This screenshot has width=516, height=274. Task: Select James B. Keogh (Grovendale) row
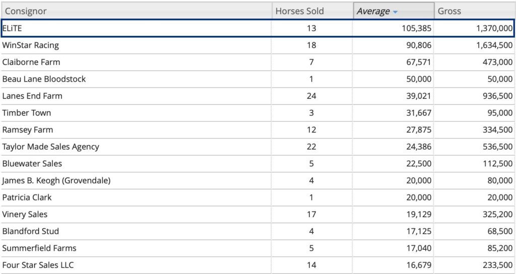click(56, 180)
